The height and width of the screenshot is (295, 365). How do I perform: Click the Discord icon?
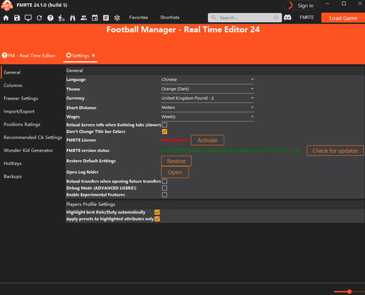(x=287, y=18)
